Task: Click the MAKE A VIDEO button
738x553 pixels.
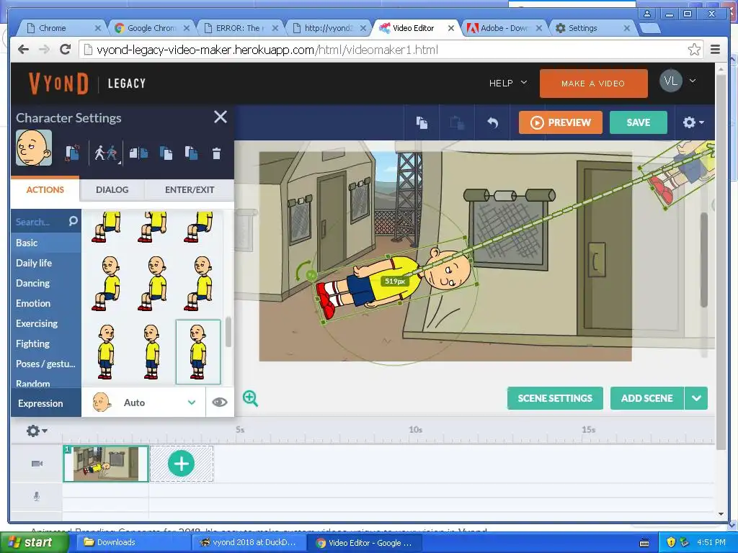Action: pos(594,84)
